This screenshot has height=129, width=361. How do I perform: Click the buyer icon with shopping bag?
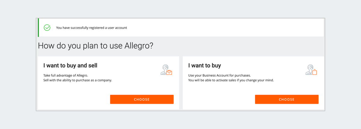pos(311,70)
